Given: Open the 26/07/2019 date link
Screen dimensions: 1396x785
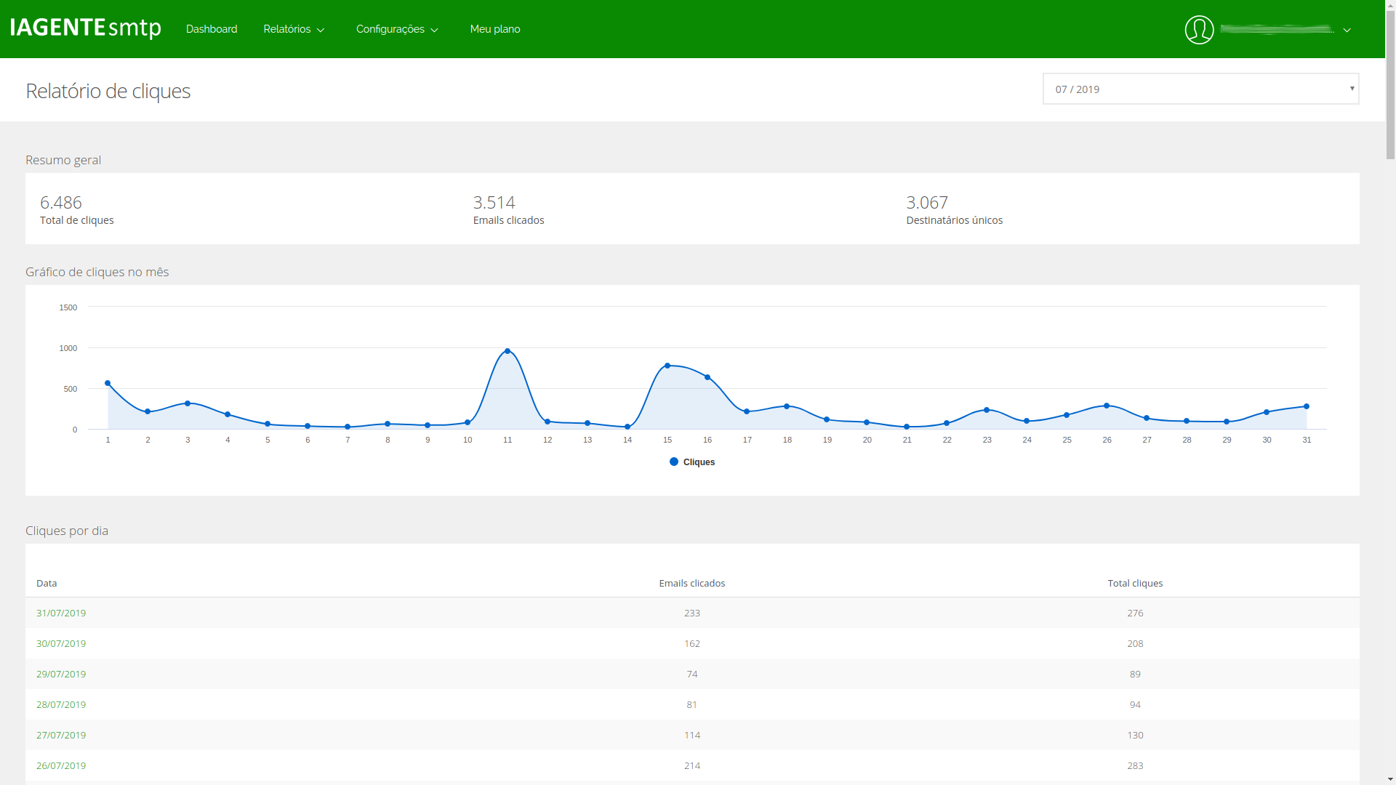Looking at the screenshot, I should [61, 765].
